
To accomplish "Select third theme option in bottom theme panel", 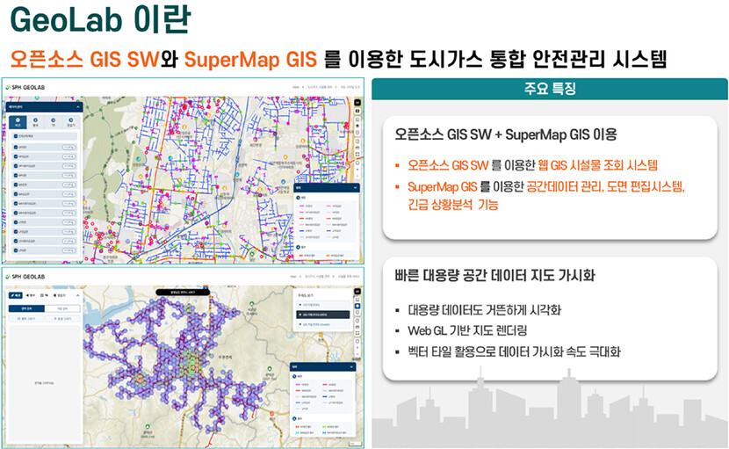I will pyautogui.click(x=323, y=324).
